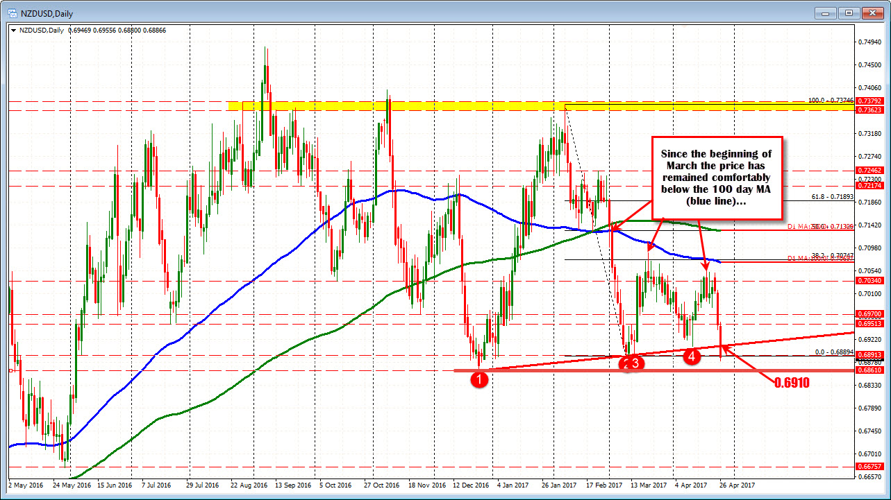Click the 0.73180 price scale label
The height and width of the screenshot is (500, 891).
pyautogui.click(x=870, y=133)
